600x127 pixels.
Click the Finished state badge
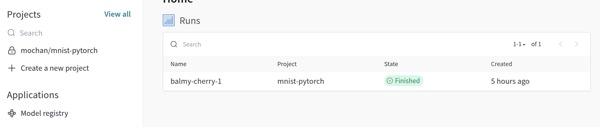tap(404, 81)
